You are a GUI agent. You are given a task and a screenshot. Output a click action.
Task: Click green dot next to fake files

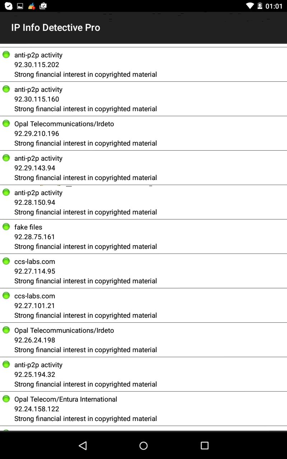(6, 227)
